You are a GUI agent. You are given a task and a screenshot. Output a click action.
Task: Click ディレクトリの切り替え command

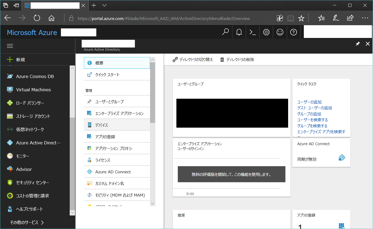point(193,59)
